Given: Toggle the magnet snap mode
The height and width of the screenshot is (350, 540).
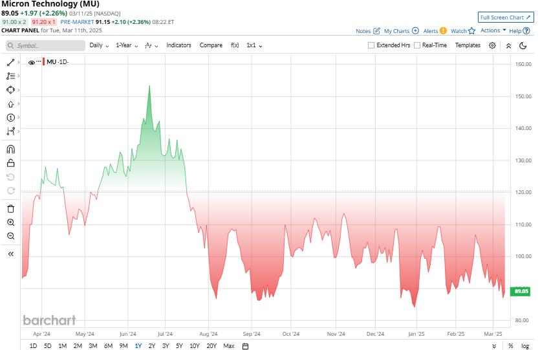Looking at the screenshot, I should click(11, 149).
